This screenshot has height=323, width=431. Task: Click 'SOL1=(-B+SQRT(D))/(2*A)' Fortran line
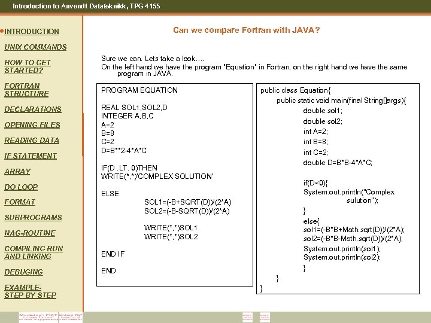(x=188, y=202)
